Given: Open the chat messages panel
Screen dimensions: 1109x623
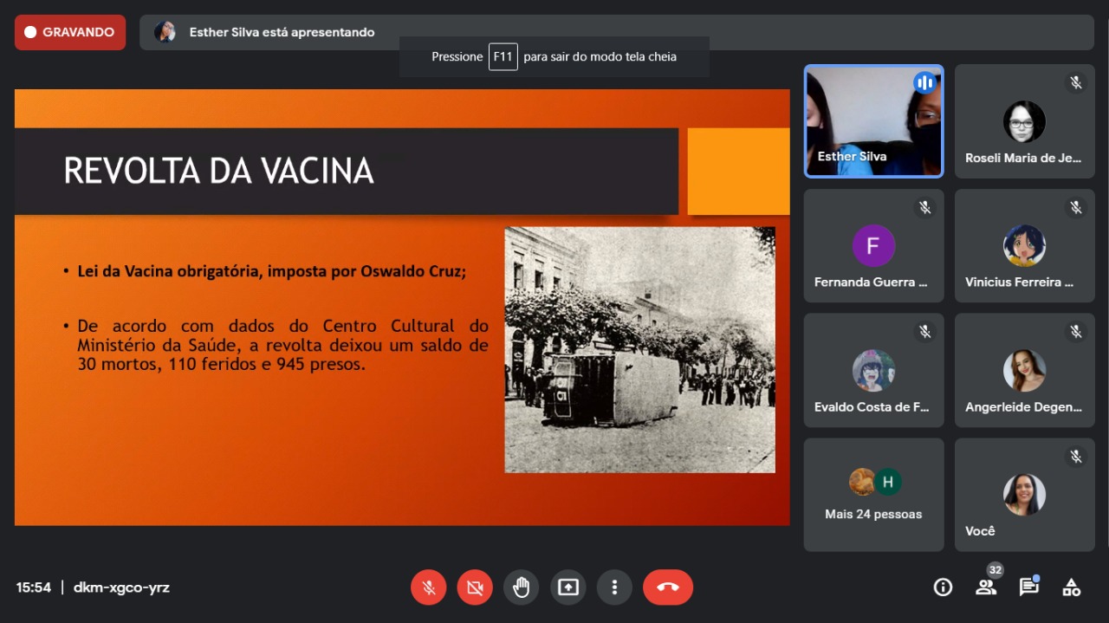Looking at the screenshot, I should [x=1028, y=587].
